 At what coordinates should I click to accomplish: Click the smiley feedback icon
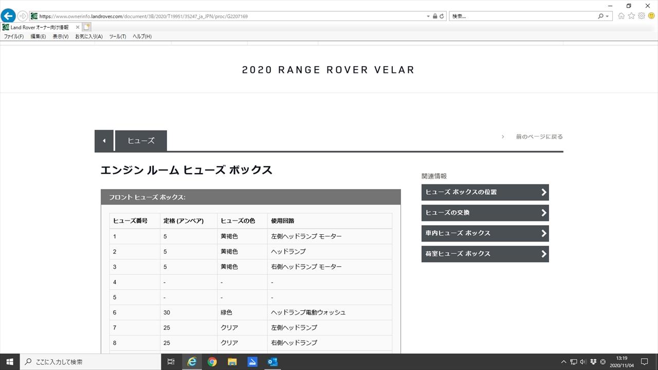(651, 16)
